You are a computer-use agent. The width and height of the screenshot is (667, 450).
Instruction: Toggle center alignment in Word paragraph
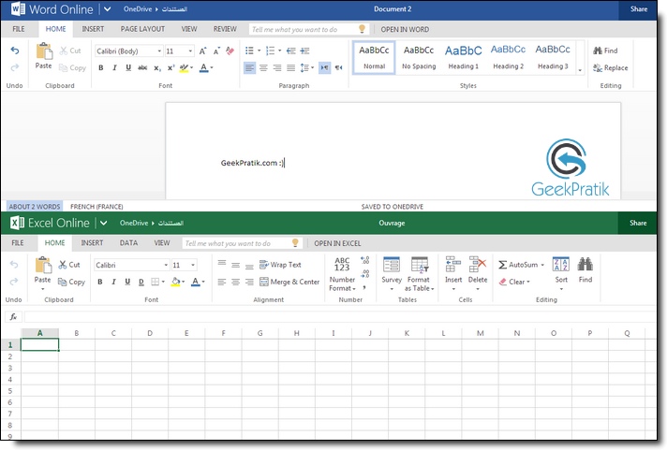(263, 67)
